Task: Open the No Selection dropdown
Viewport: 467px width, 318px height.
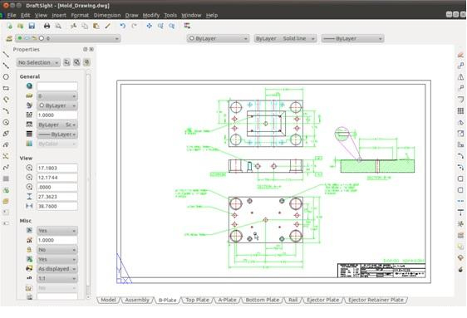Action: pyautogui.click(x=38, y=62)
